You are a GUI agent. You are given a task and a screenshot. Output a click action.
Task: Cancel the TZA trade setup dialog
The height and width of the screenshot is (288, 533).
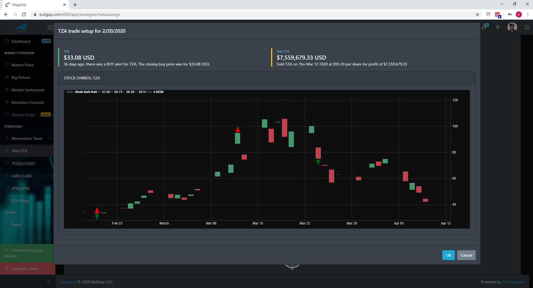coord(466,255)
